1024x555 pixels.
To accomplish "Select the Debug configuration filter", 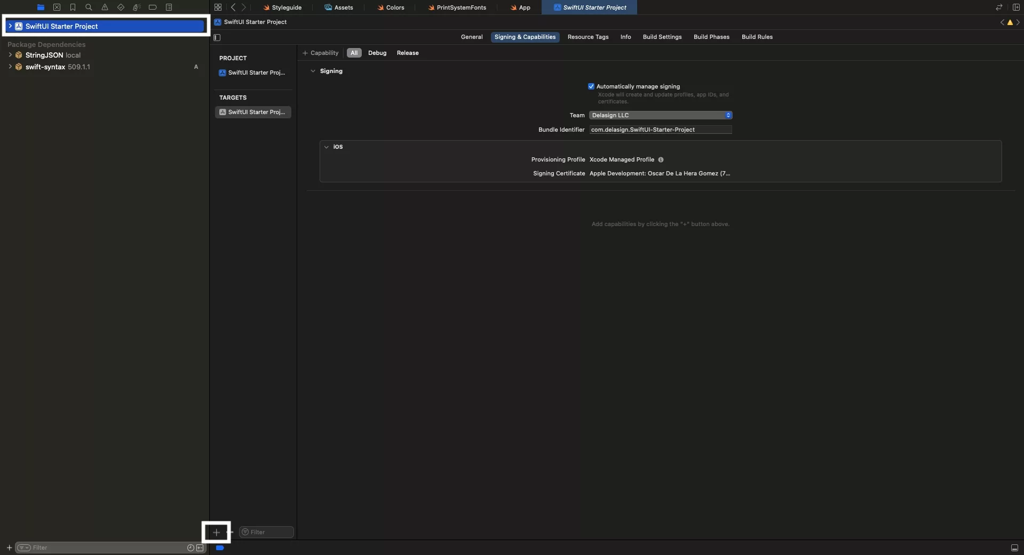I will click(377, 53).
